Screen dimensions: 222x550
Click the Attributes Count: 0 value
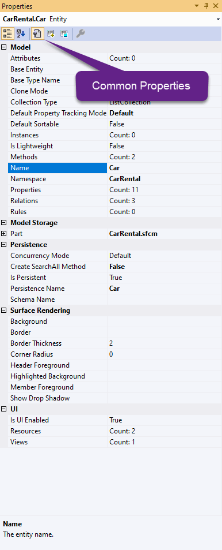click(164, 58)
